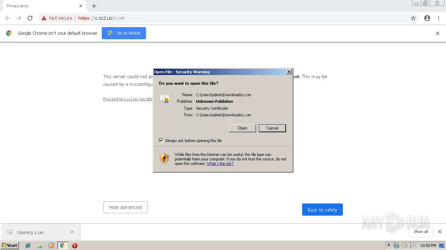The height and width of the screenshot is (250, 446).
Task: Click Proceed to x.ss2.us (unsafe) link
Action: [128, 99]
